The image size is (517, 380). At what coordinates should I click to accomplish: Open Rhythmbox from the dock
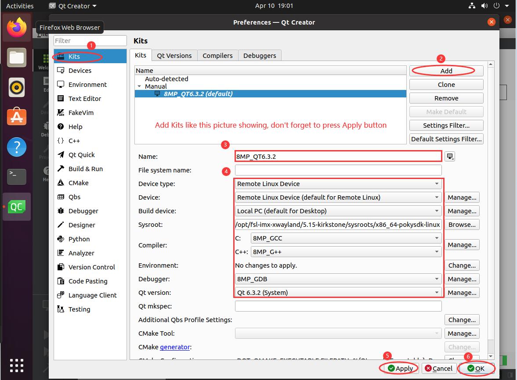[x=17, y=88]
